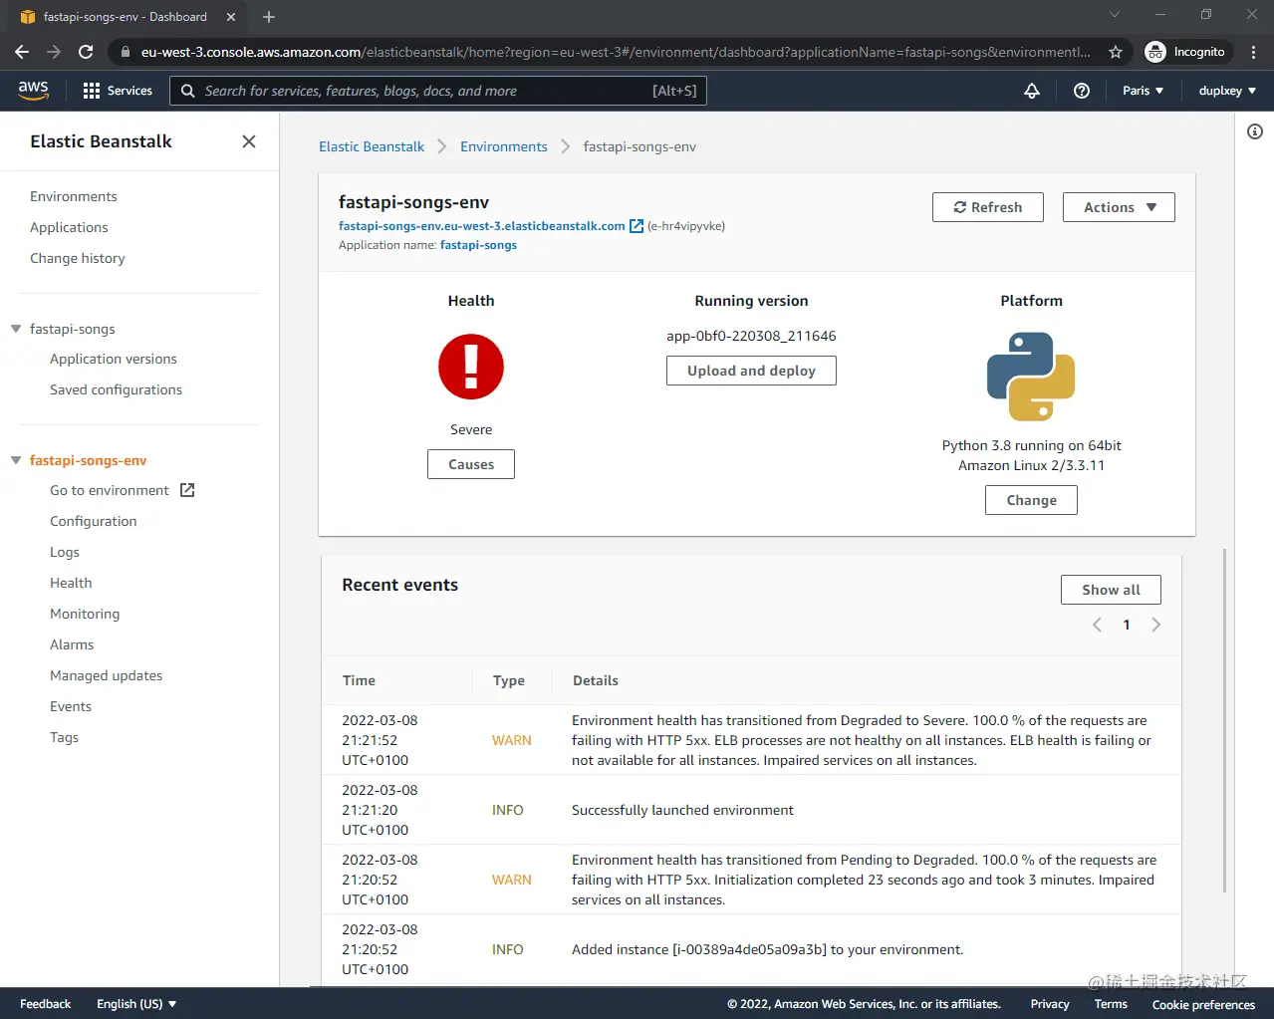
Task: Open Applications in the sidebar
Action: pos(69,227)
